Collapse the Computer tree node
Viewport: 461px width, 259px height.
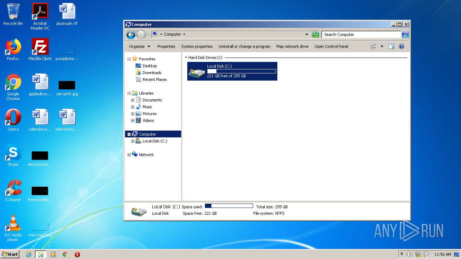point(129,134)
